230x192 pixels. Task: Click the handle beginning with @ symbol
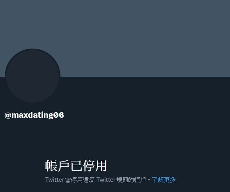click(34, 115)
